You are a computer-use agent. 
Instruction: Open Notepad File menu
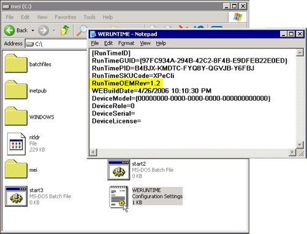click(x=95, y=43)
